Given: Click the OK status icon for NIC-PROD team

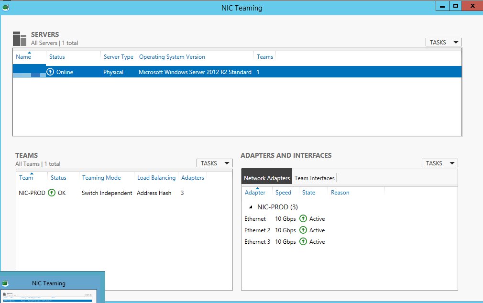Looking at the screenshot, I should (52, 193).
